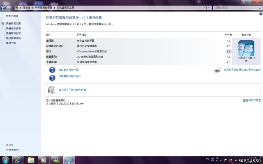Select the 所有控制台項目 breadcrumb segment
This screenshot has width=263, height=164.
point(44,7)
